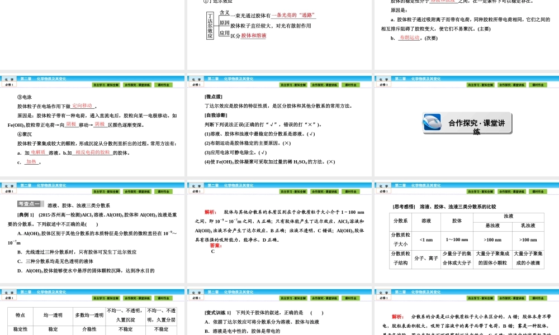Click the 【微点拨】 tag on the diagnosis slide
The image size is (559, 335).
pos(213,97)
